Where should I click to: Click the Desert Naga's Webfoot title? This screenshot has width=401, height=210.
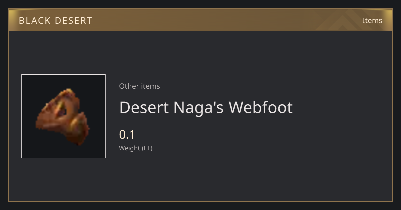(x=206, y=107)
